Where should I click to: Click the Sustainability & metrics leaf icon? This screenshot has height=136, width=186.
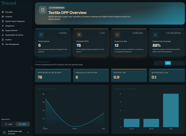(x=3, y=35)
